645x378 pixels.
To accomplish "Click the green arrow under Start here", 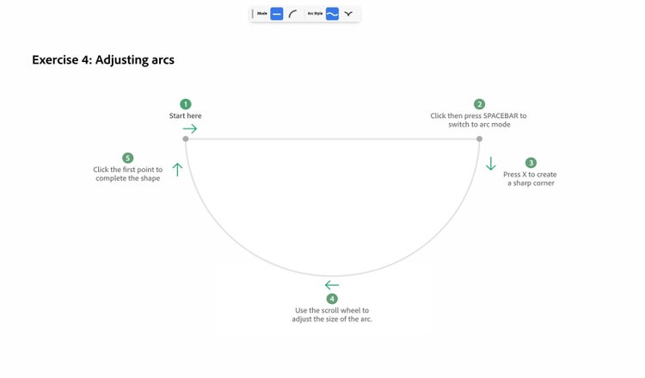I will point(190,129).
